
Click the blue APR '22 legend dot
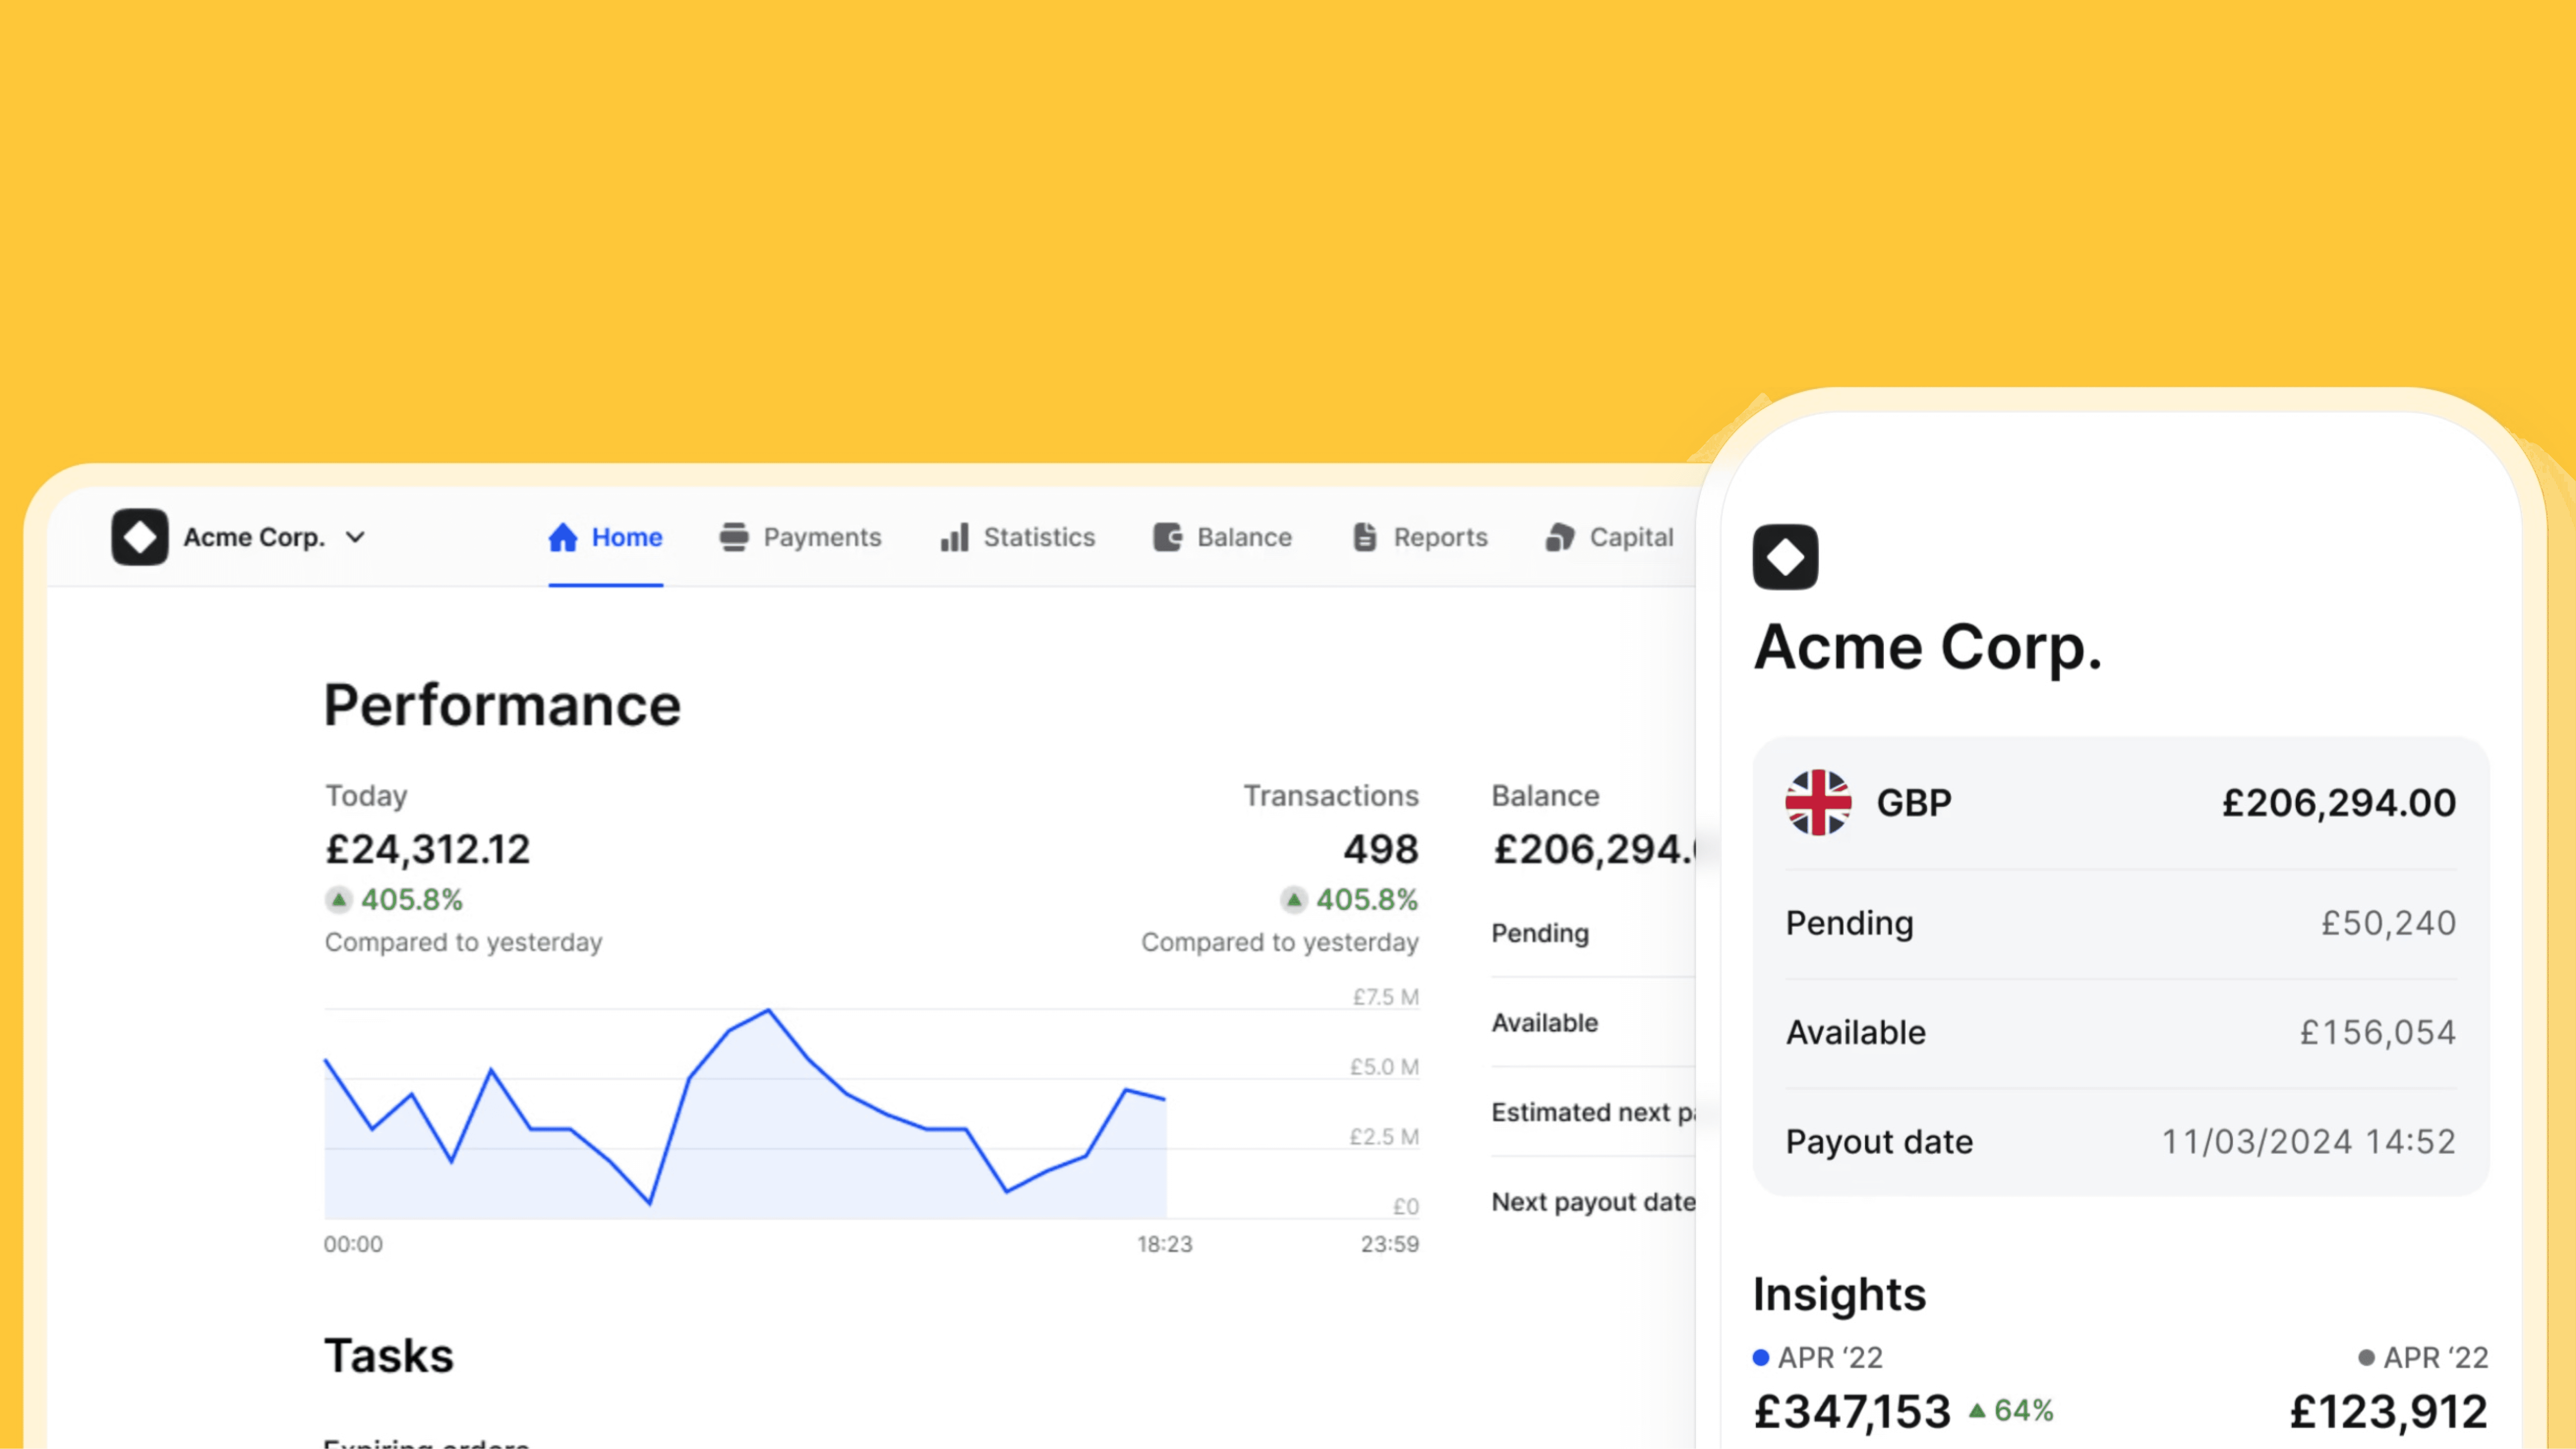point(1761,1357)
